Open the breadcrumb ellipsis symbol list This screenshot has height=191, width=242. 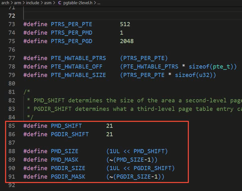pos(99,3)
